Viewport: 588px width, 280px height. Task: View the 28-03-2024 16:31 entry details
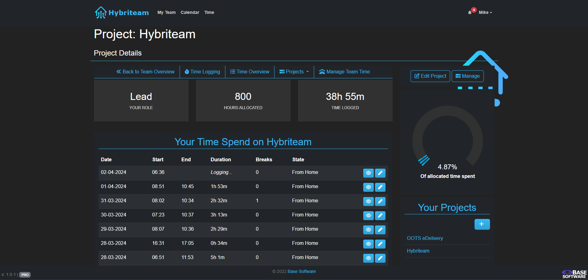tap(368, 244)
